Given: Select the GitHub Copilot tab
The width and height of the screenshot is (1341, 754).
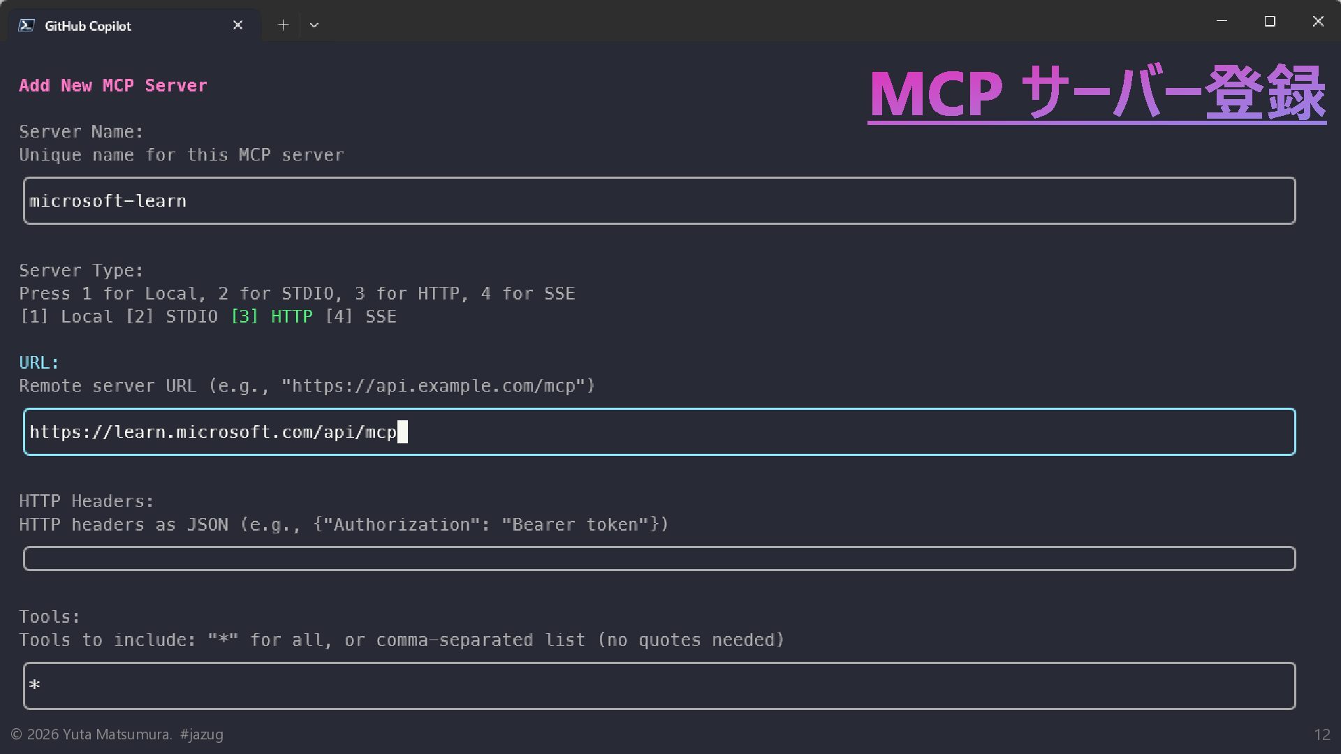Looking at the screenshot, I should click(88, 26).
